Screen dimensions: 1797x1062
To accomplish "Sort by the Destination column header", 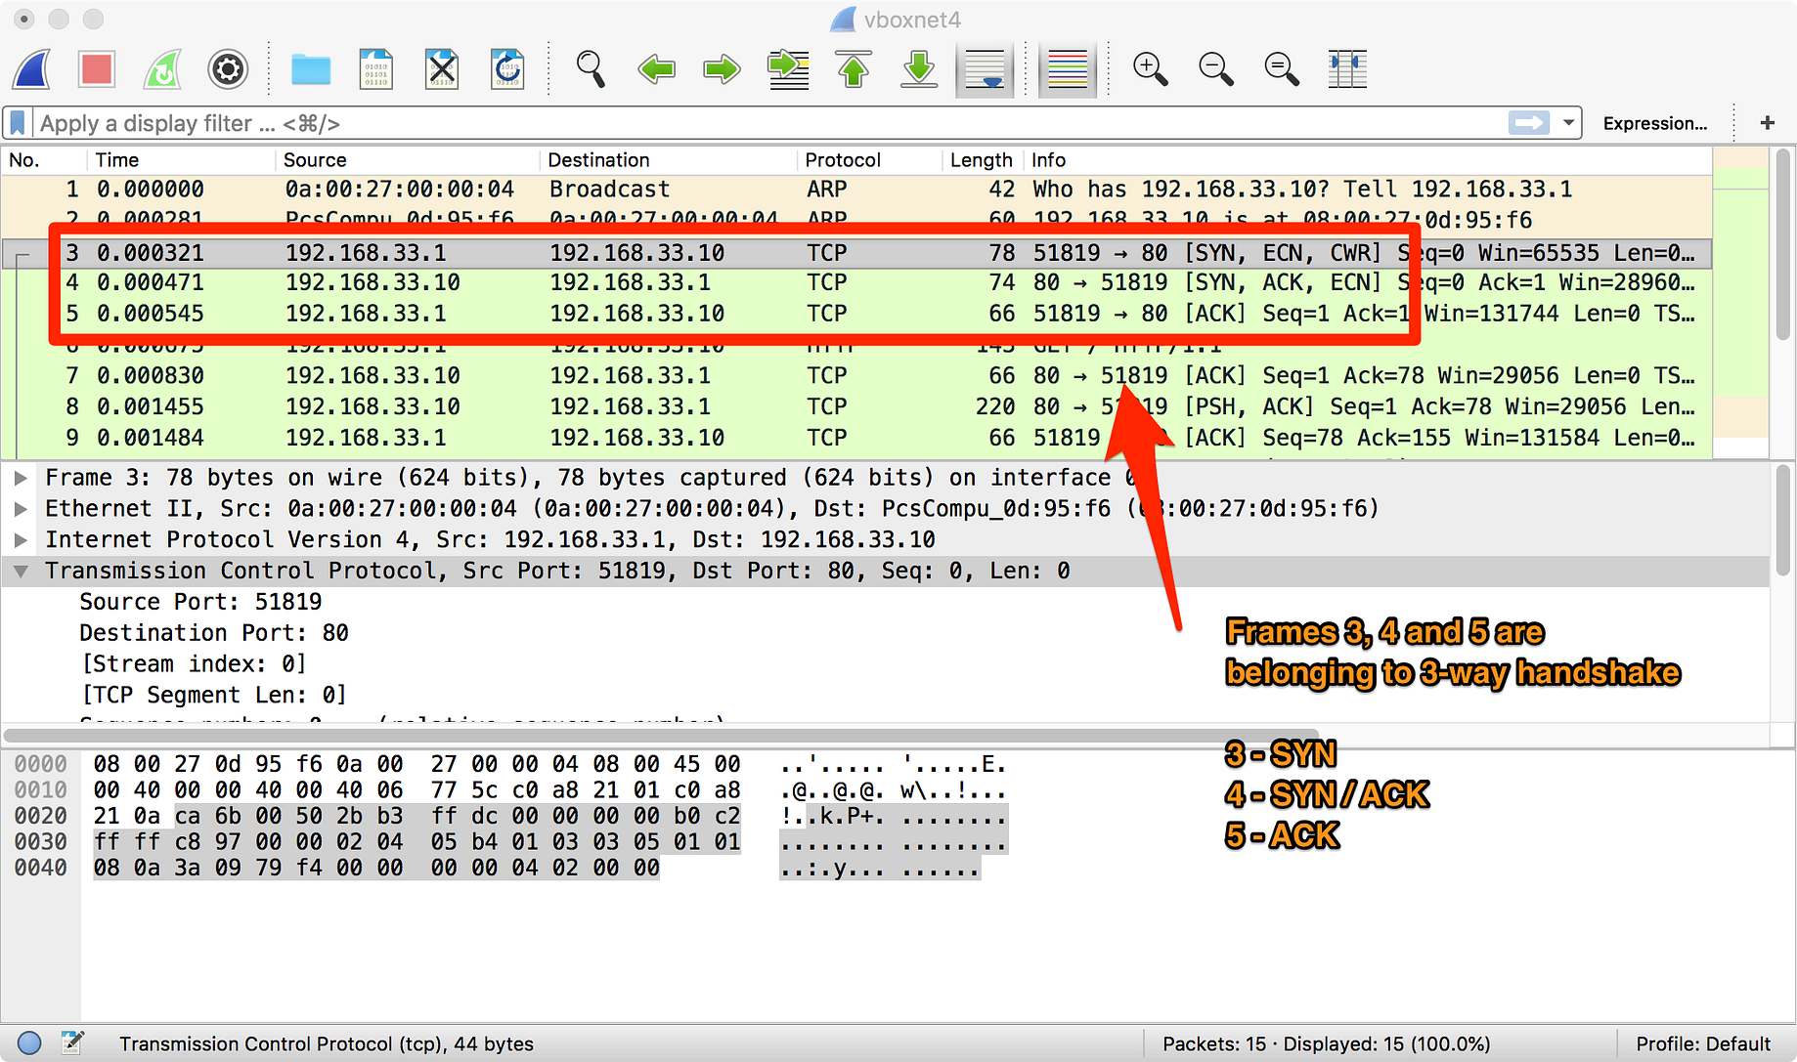I will [x=669, y=160].
